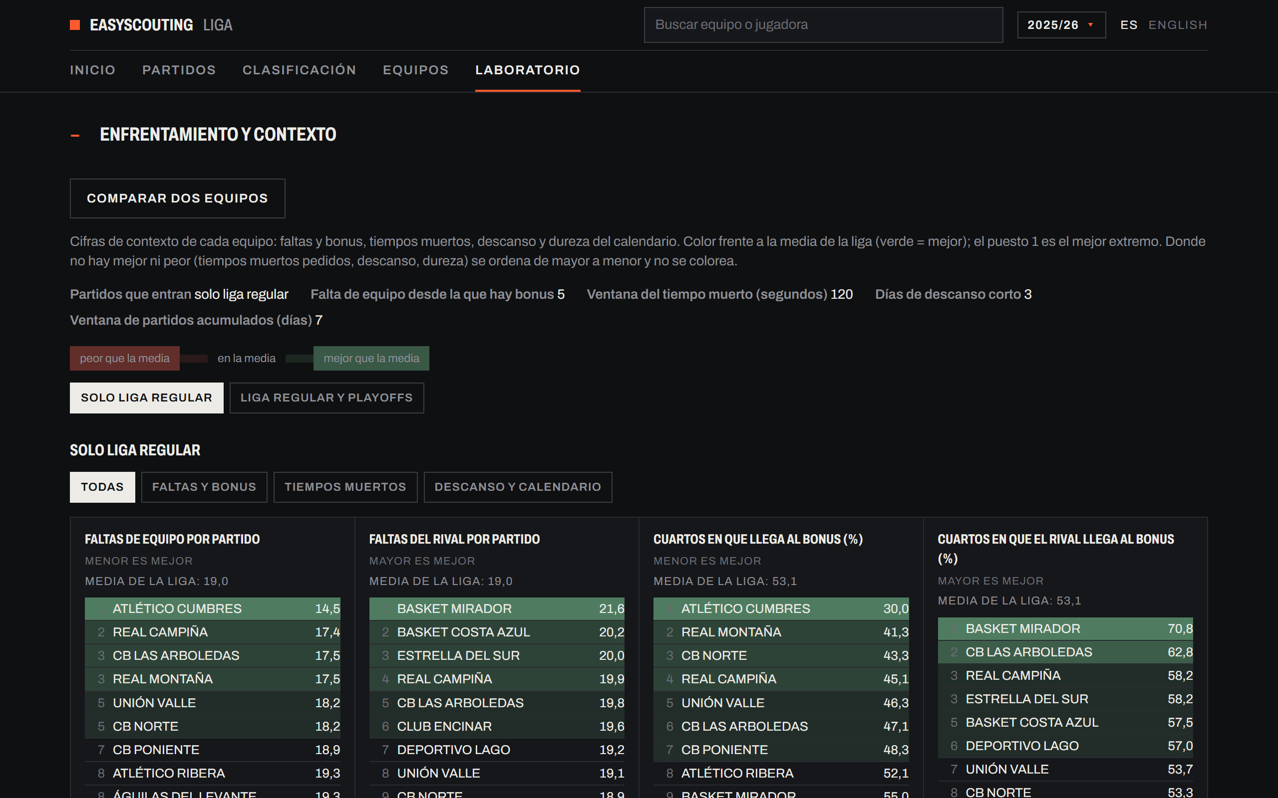Click CB Poniente row with 48,3
The height and width of the screenshot is (798, 1278).
click(x=781, y=750)
